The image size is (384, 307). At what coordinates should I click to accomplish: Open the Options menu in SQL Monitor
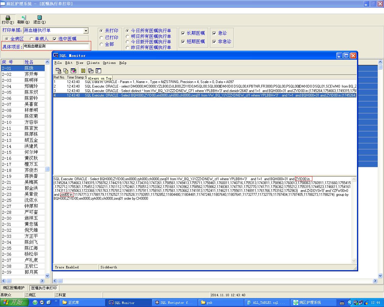[x=109, y=63]
